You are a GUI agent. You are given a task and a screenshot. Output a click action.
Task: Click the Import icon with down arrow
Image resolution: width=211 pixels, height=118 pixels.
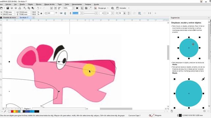coord(51,8)
